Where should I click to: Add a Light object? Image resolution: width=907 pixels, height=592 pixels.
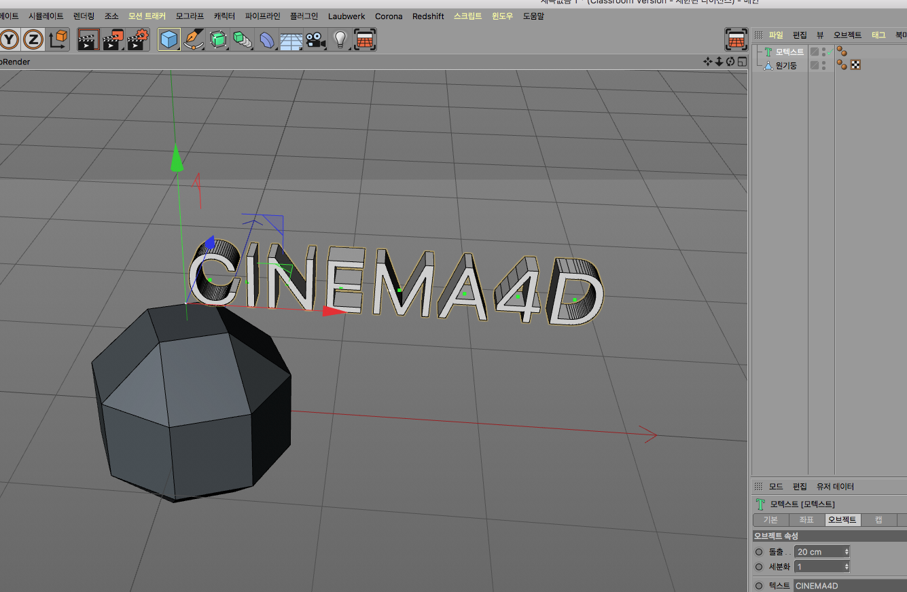pyautogui.click(x=340, y=39)
